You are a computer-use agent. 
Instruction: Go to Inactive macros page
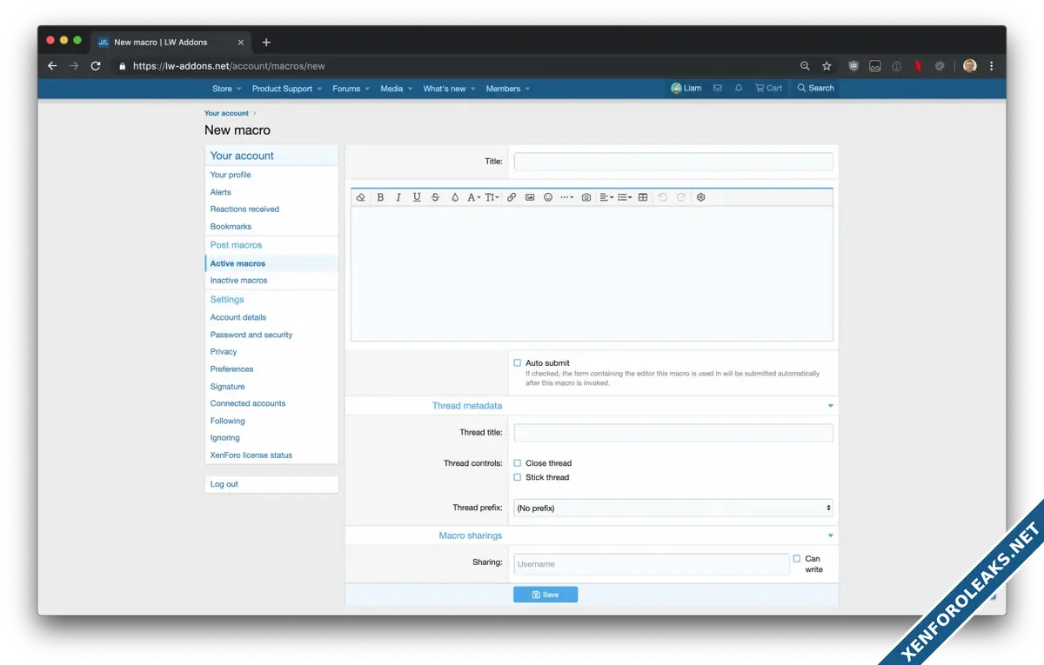[x=238, y=281]
